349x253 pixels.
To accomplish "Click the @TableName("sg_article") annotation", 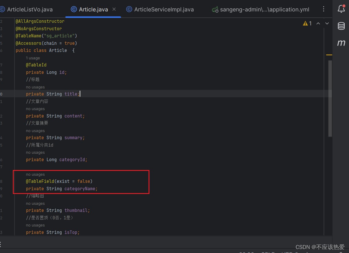I will (46, 36).
